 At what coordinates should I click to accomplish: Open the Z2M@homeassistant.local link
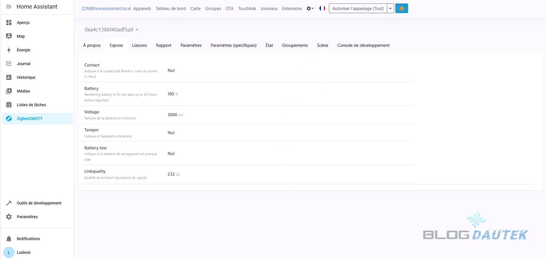(x=106, y=9)
